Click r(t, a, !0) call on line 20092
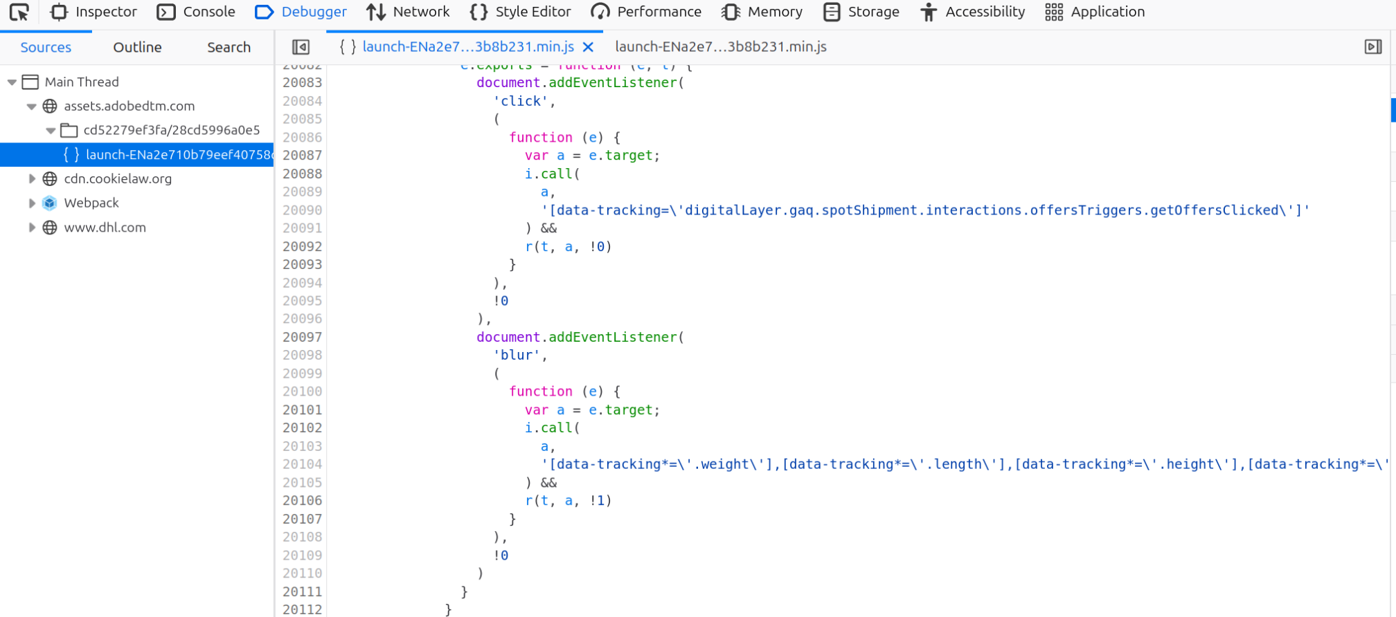The height and width of the screenshot is (617, 1396). point(569,246)
